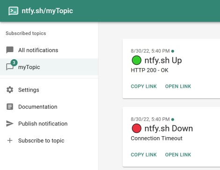Click the Documentation page icon
The height and width of the screenshot is (170, 220).
coord(10,107)
